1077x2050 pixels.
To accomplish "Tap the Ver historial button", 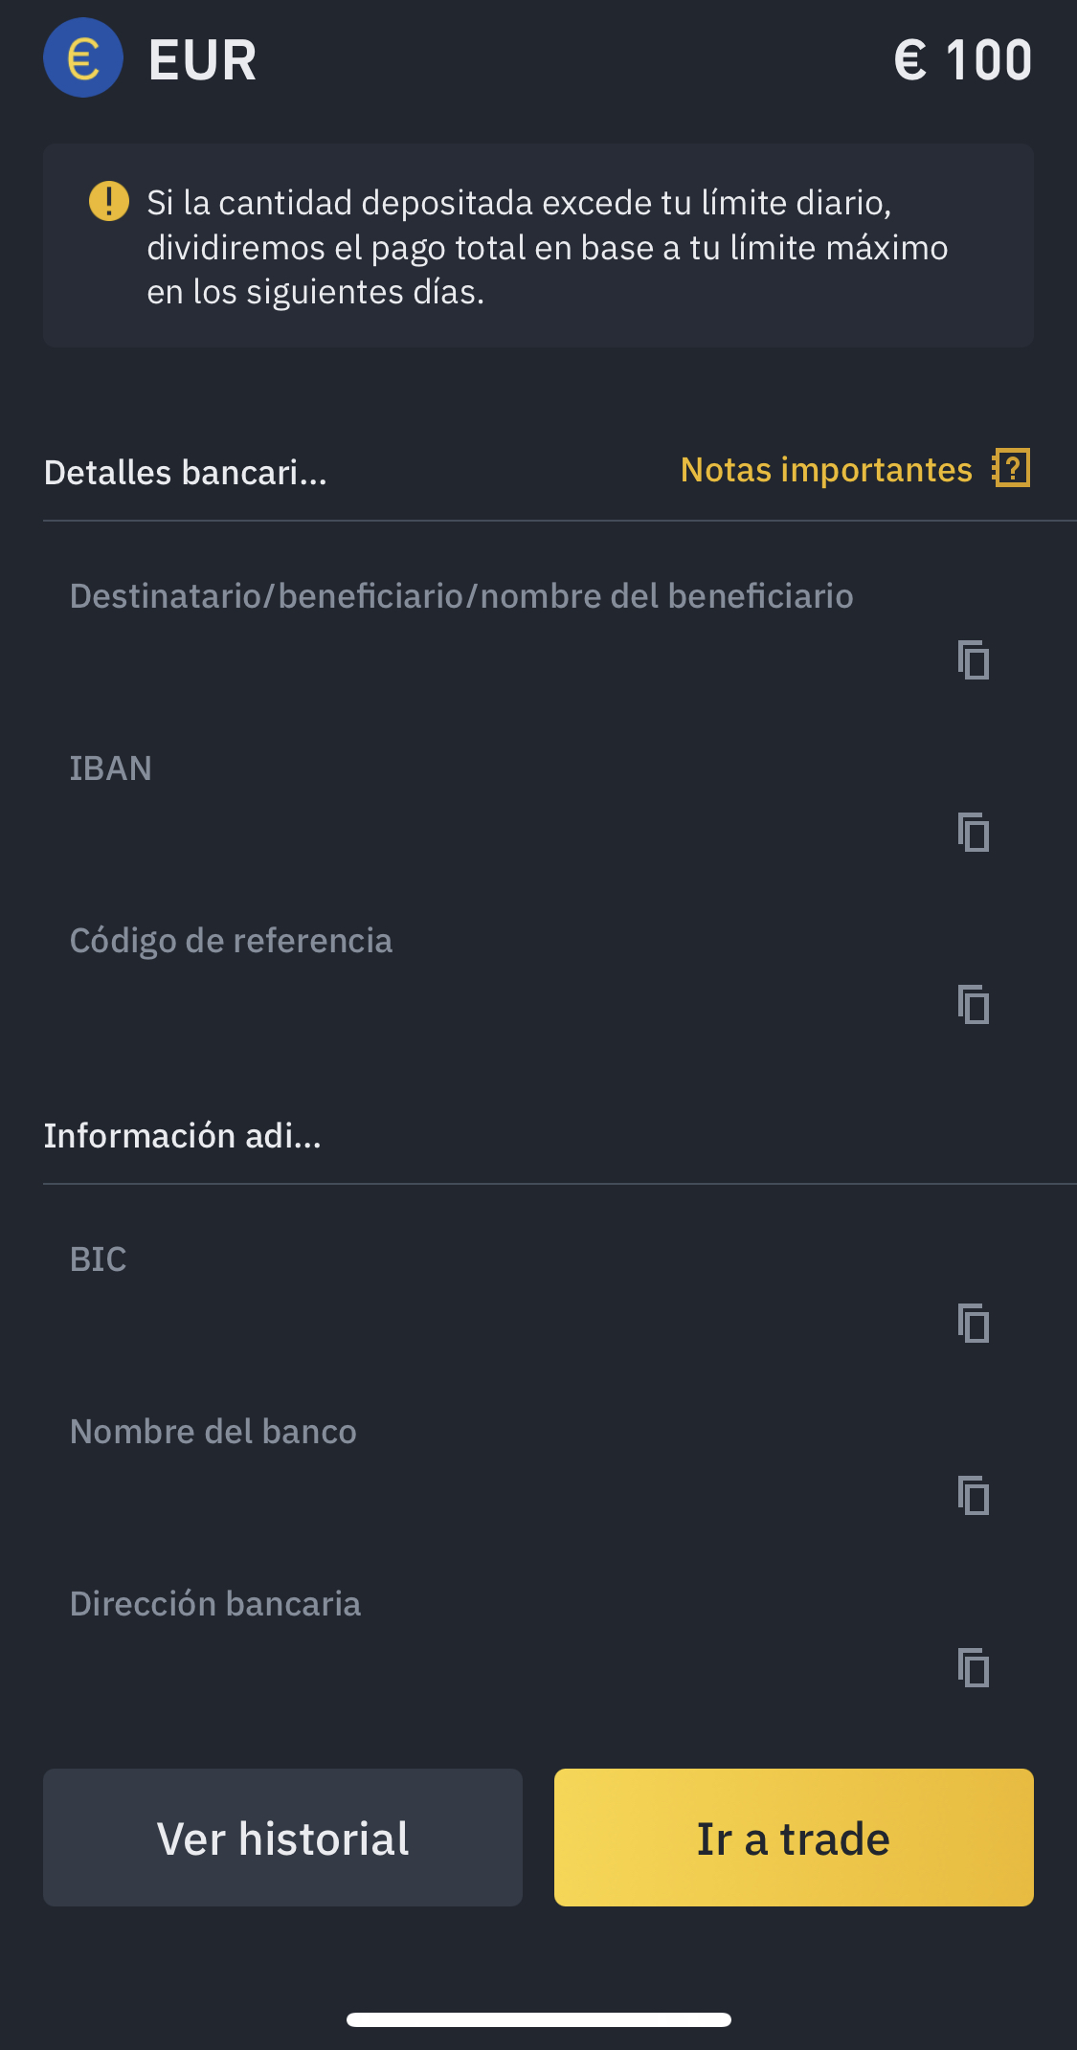I will click(282, 1838).
